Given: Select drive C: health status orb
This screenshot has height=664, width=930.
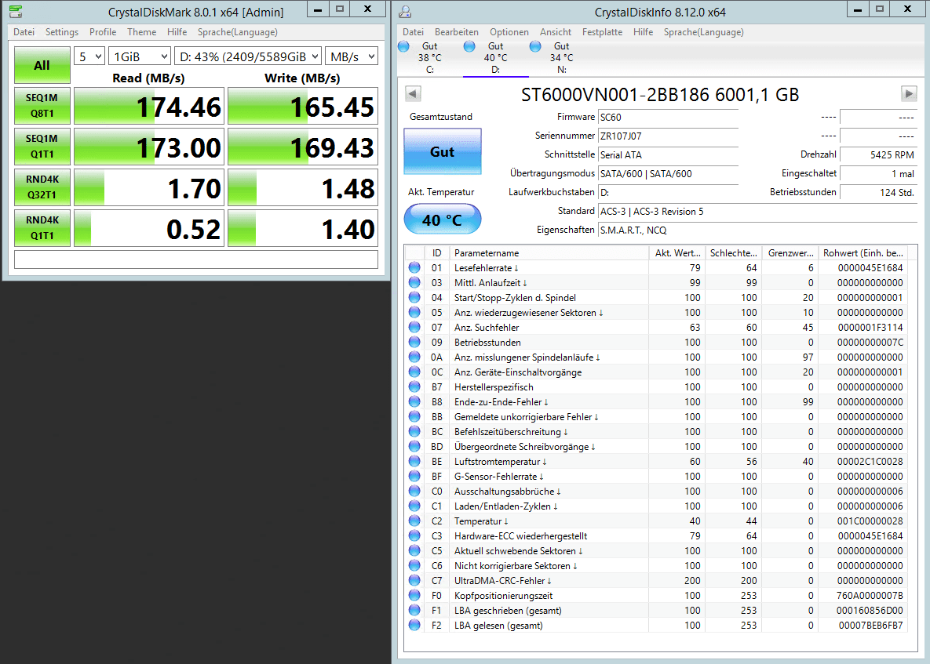Looking at the screenshot, I should tap(404, 46).
